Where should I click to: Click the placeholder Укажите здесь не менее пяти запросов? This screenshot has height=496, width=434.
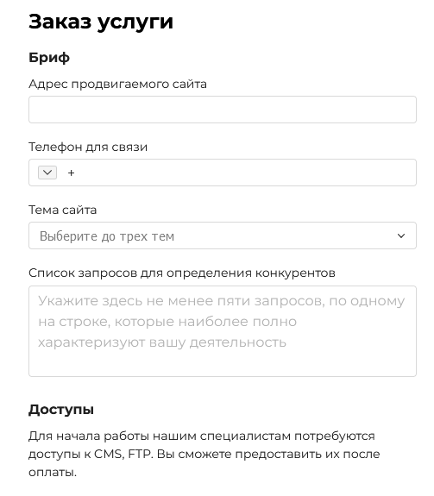point(181,301)
